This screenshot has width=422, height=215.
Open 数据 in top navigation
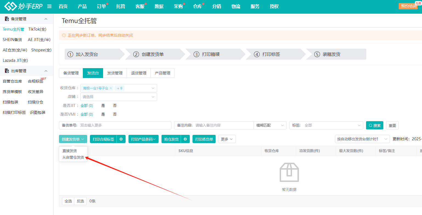(x=159, y=6)
